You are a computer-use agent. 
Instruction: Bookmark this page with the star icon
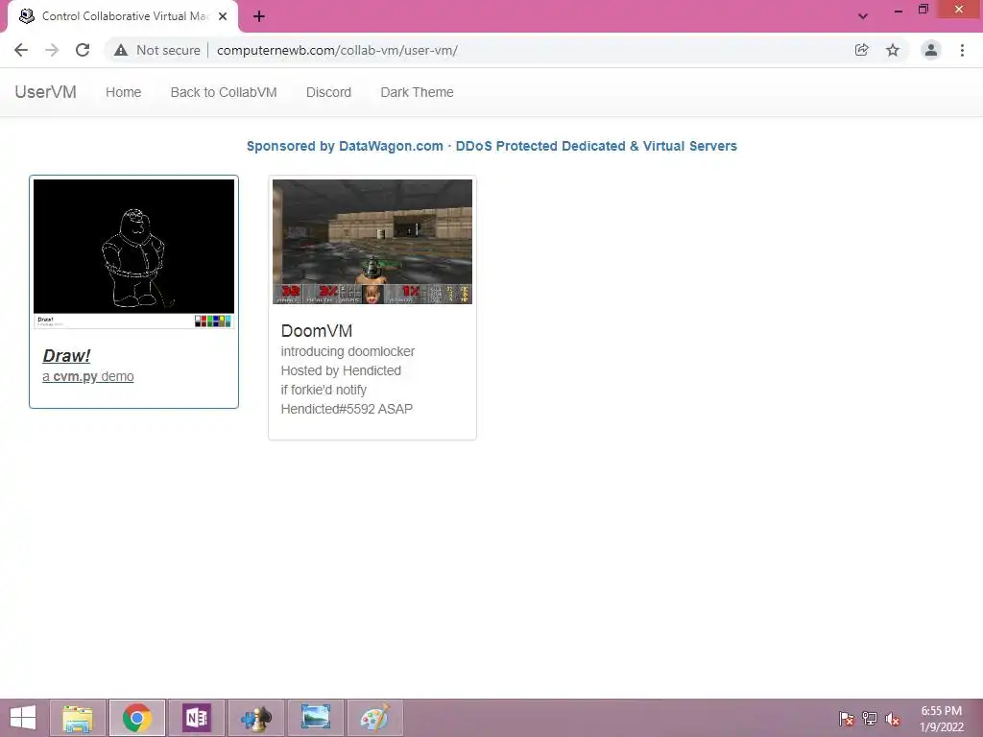coord(893,50)
